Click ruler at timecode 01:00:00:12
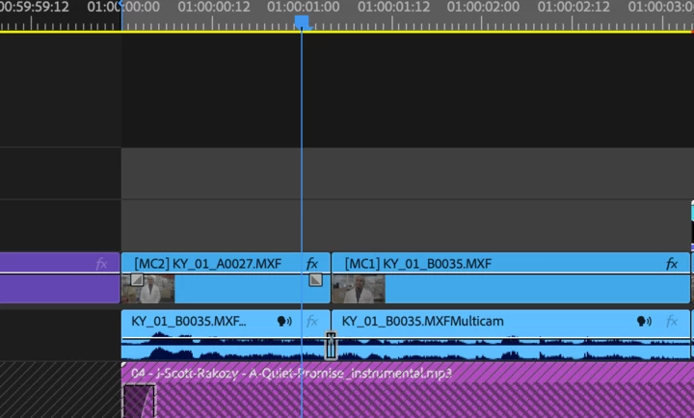This screenshot has width=694, height=418. pyautogui.click(x=213, y=7)
